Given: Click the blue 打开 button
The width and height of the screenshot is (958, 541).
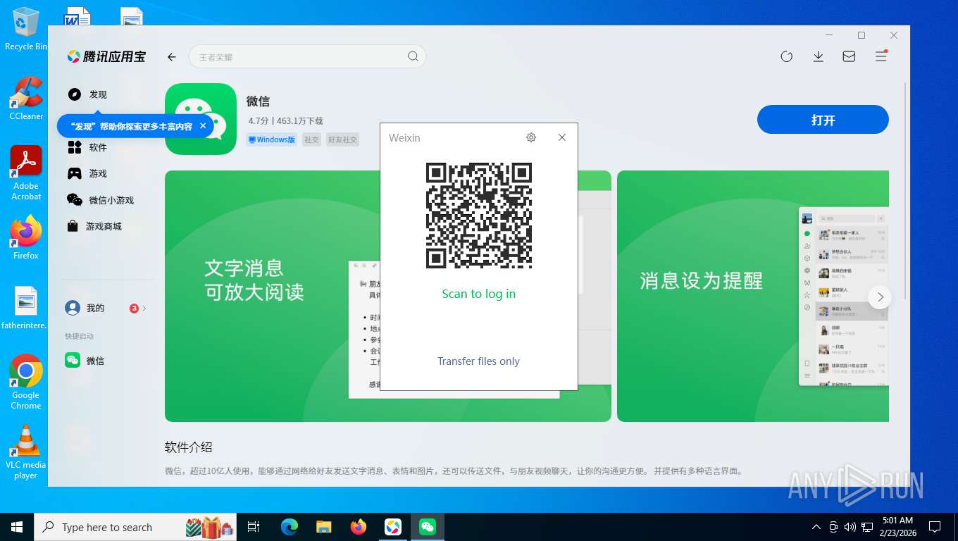Looking at the screenshot, I should tap(823, 120).
